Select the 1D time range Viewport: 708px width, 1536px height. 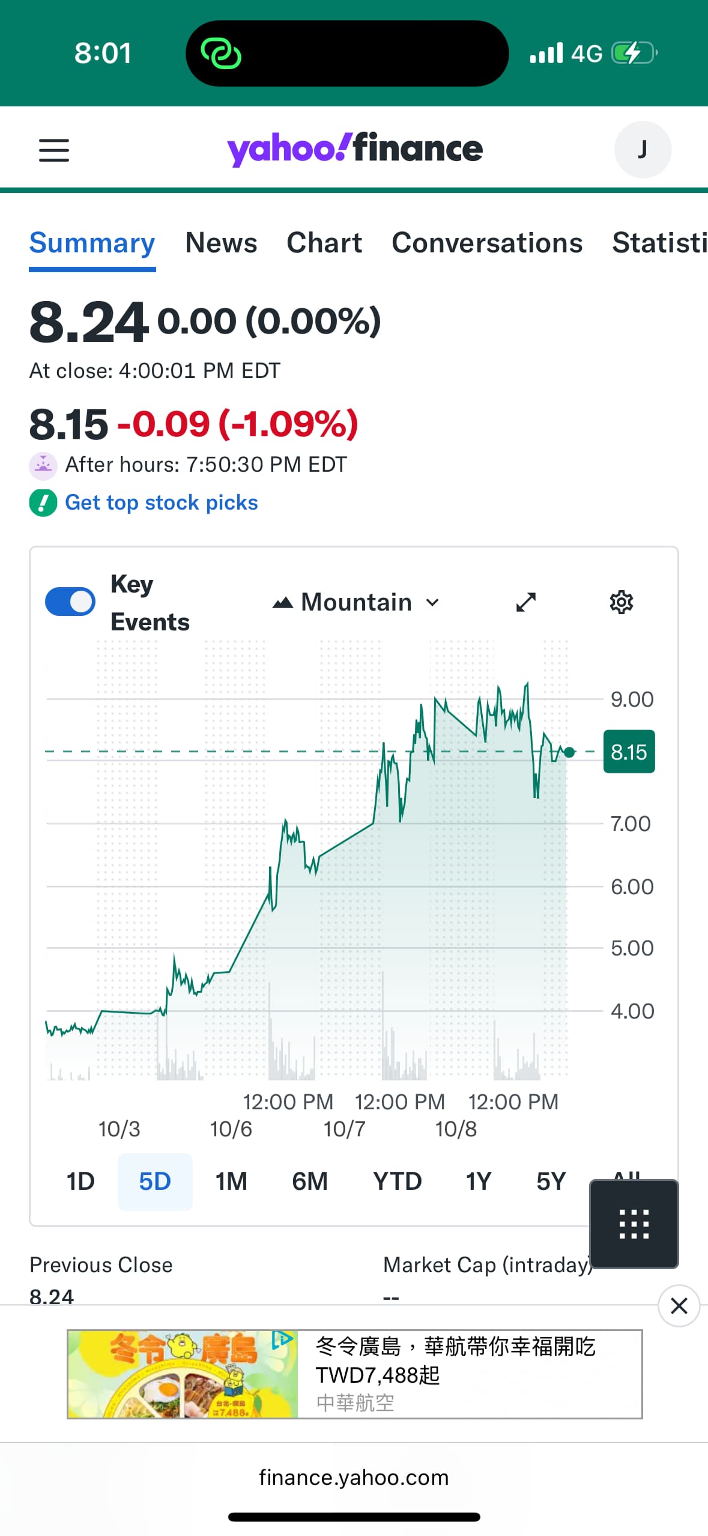point(80,1181)
